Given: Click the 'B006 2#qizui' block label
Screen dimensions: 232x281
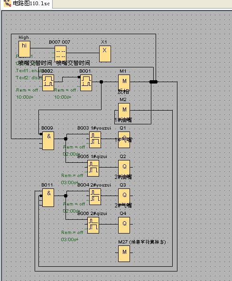Looking at the screenshot, I should coord(92,213).
